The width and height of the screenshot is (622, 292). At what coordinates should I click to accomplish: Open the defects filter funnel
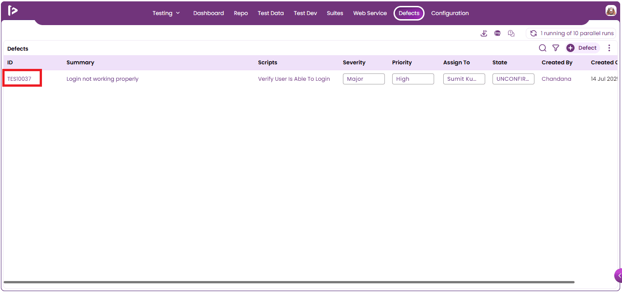tap(556, 48)
